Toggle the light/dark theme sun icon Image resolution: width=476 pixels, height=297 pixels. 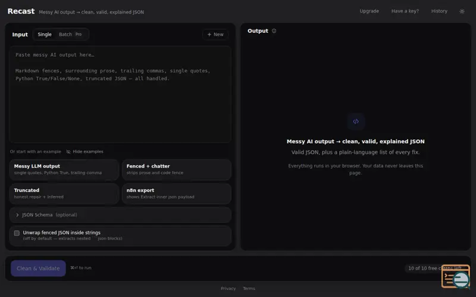pos(462,11)
